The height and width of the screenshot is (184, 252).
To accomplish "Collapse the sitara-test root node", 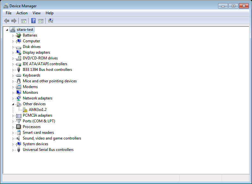I will coord(7,30).
